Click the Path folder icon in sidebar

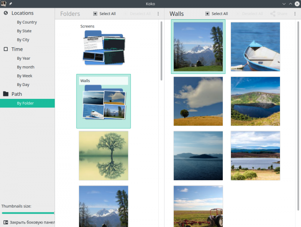point(6,94)
